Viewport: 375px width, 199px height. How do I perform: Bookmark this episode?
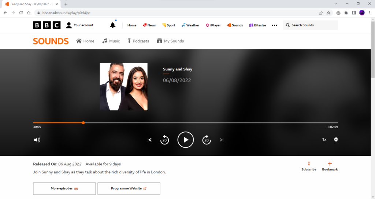[x=330, y=166]
